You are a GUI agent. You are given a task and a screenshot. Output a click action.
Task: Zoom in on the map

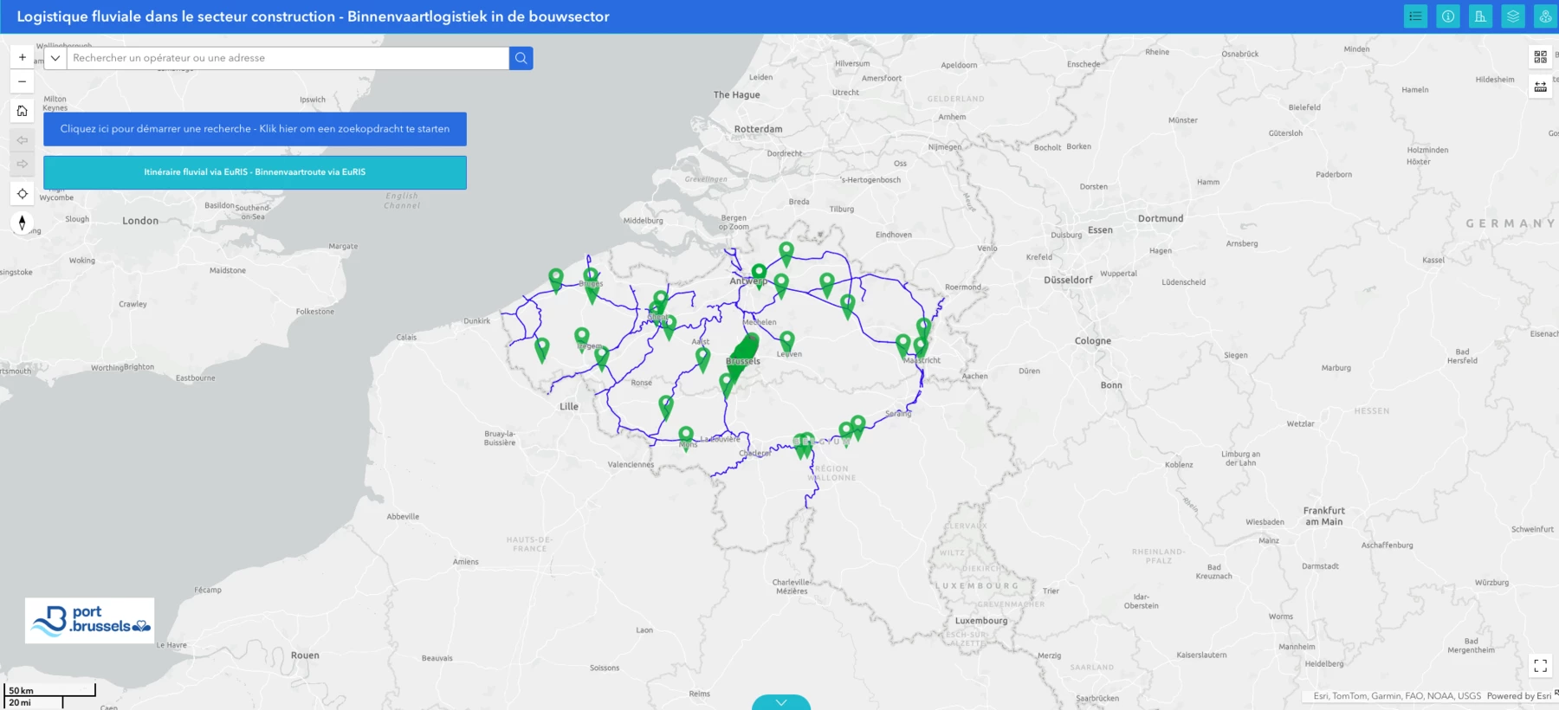tap(22, 57)
